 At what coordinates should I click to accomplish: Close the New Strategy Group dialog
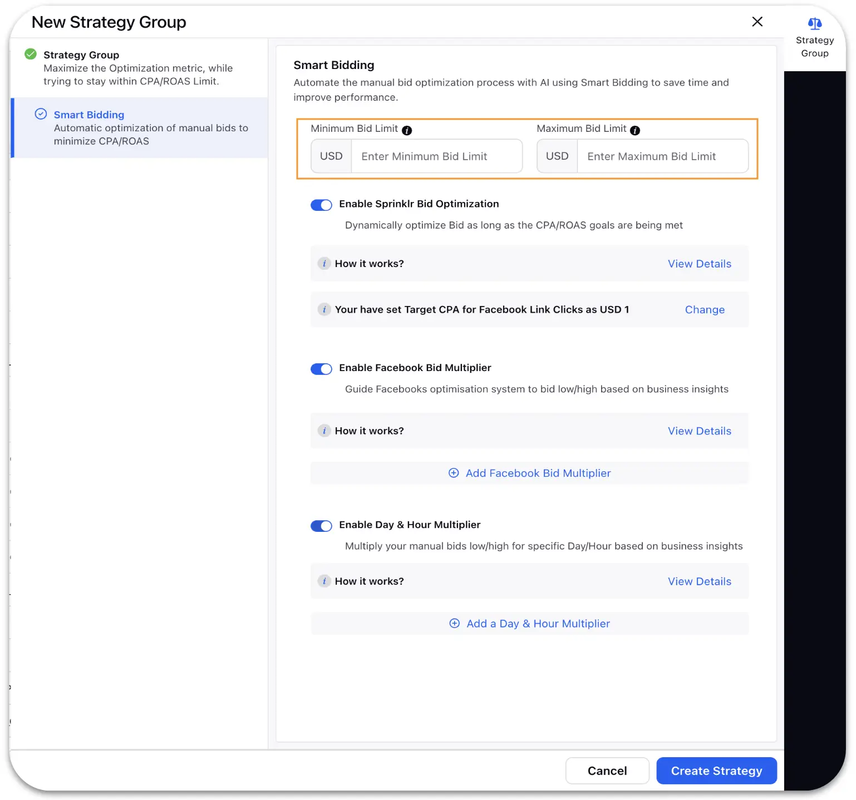[x=757, y=22]
